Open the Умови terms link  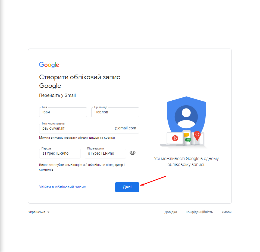(226, 212)
